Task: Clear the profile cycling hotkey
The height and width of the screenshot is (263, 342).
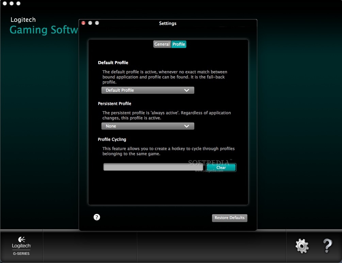Action: coord(221,167)
